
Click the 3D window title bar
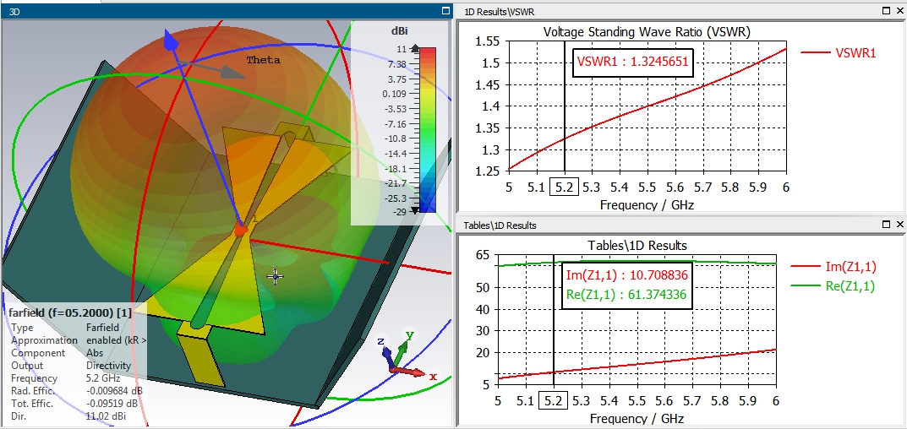click(x=226, y=10)
